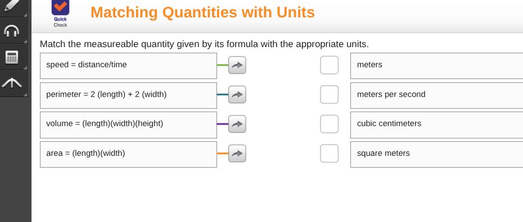523x222 pixels.
Task: Select the empty box beside cubic centimeters
Action: tap(329, 124)
